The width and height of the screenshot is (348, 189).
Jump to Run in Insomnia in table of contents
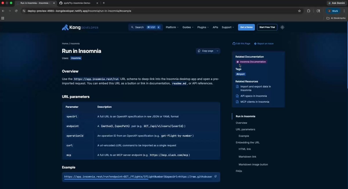tap(245, 116)
